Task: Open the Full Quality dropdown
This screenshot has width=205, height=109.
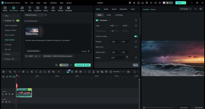Action: point(186,9)
